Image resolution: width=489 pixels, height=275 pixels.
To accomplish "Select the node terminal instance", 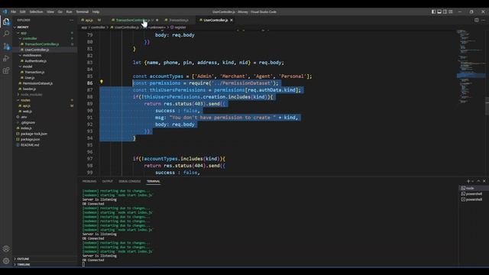I will [x=474, y=188].
